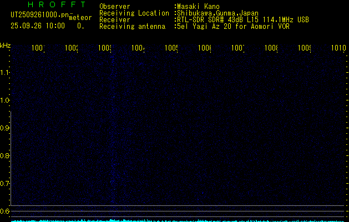Select the 0.7 kHz frequency tick

pyautogui.click(x=5, y=184)
